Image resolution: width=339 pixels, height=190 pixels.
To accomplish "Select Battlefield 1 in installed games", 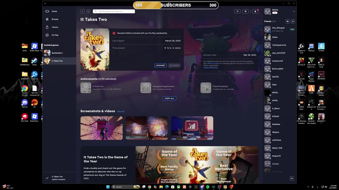I will pyautogui.click(x=59, y=53).
